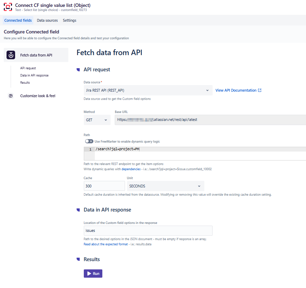The image size is (306, 288).
Task: Click the red app logo in the header
Action: pyautogui.click(x=8, y=7)
